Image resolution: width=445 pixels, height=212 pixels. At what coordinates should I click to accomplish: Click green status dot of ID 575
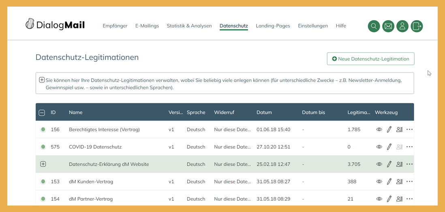pyautogui.click(x=43, y=147)
